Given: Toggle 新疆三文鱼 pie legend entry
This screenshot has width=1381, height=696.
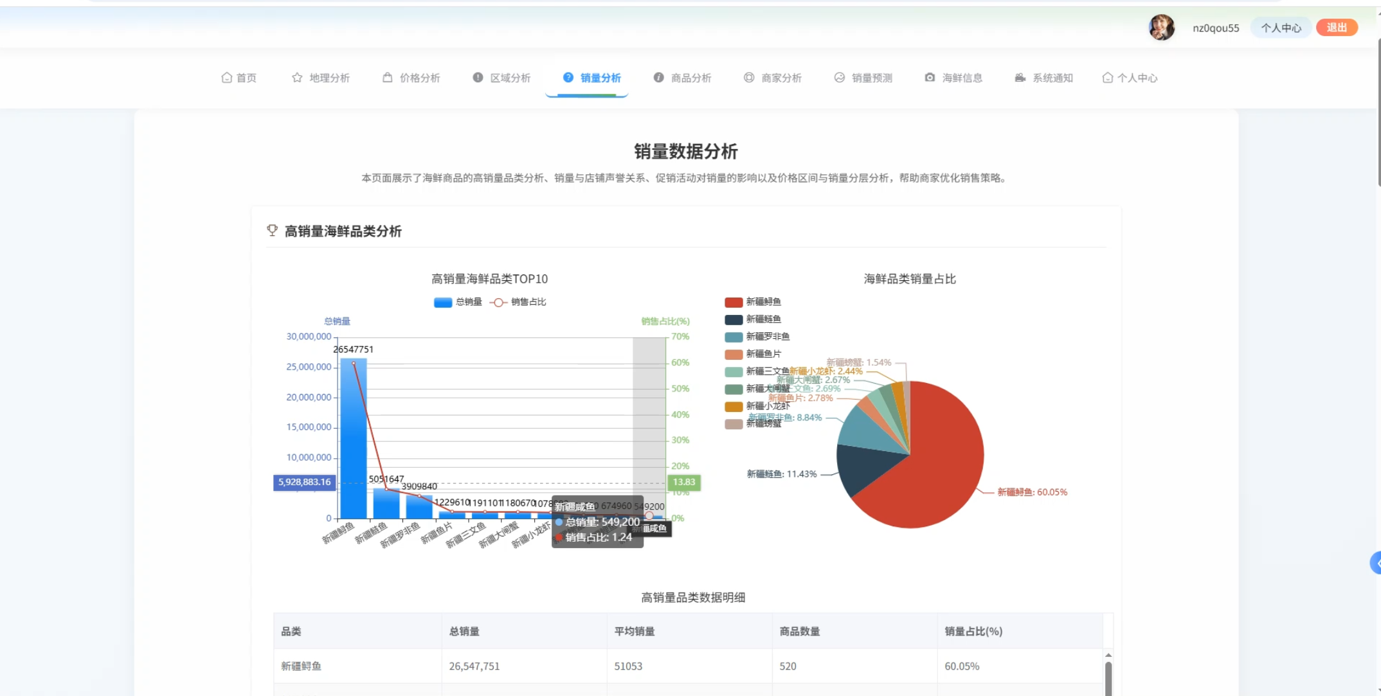Looking at the screenshot, I should point(757,371).
